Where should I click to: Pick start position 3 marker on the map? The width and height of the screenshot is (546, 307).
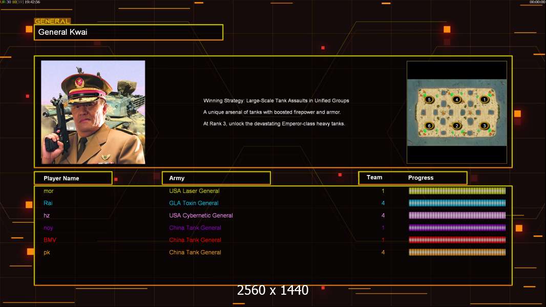click(484, 126)
